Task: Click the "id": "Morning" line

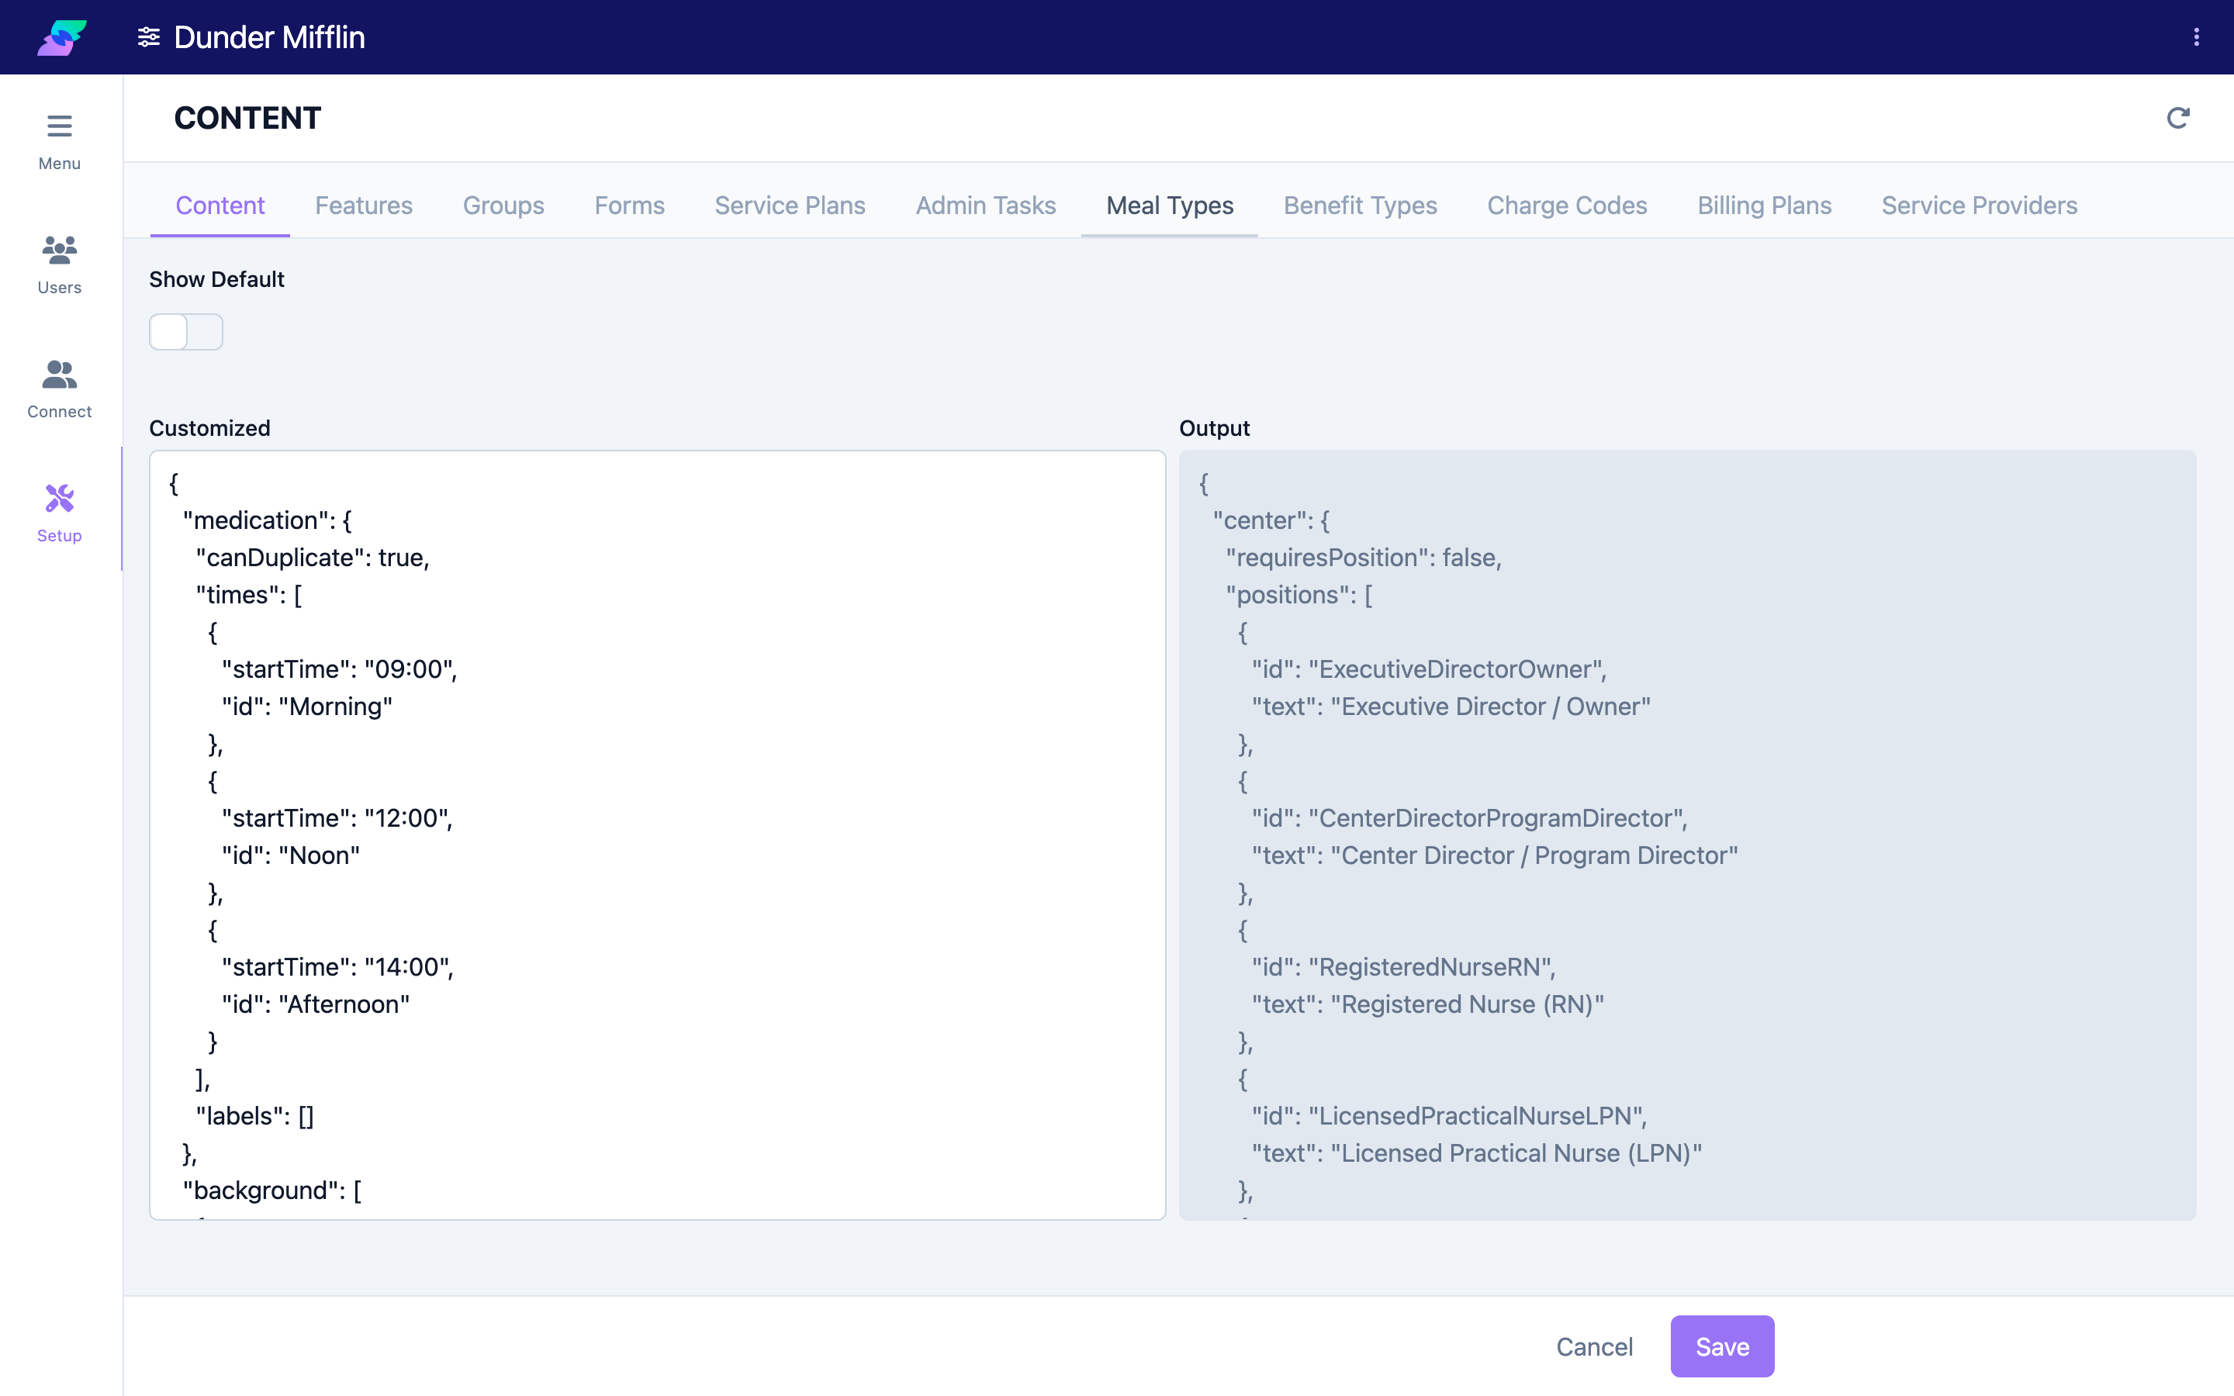Action: [307, 707]
